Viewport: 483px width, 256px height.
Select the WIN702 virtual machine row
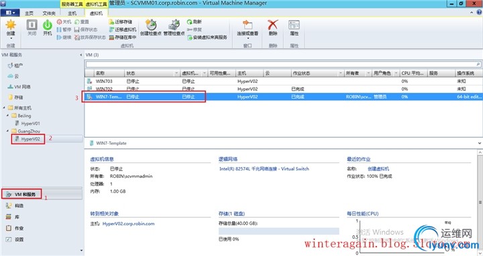click(x=283, y=89)
